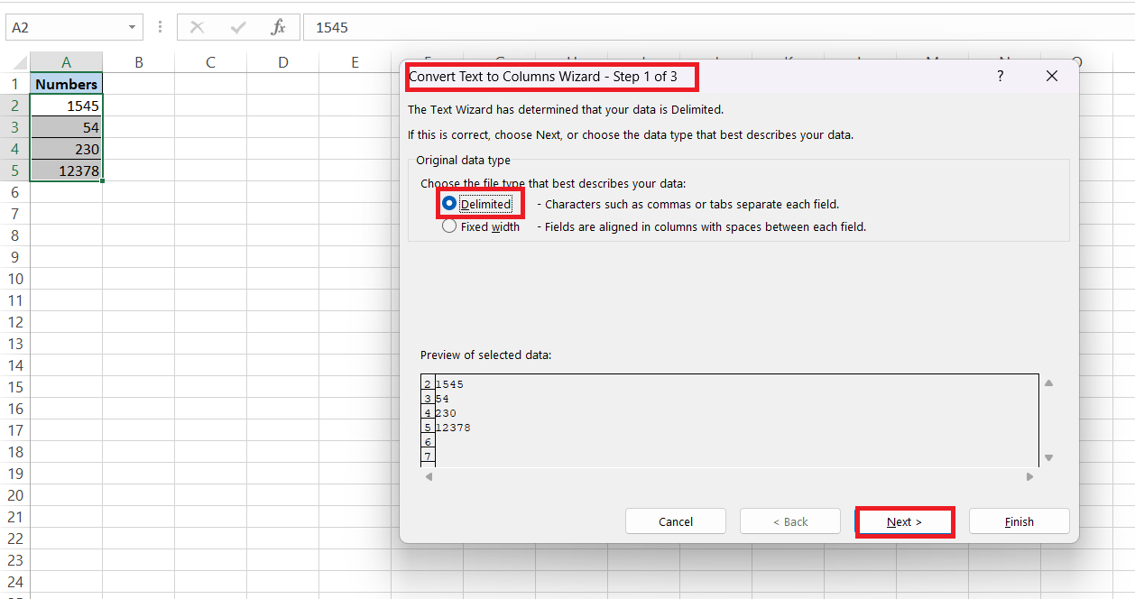The width and height of the screenshot is (1135, 599).
Task: Click cell containing 54 in column A
Action: [66, 127]
